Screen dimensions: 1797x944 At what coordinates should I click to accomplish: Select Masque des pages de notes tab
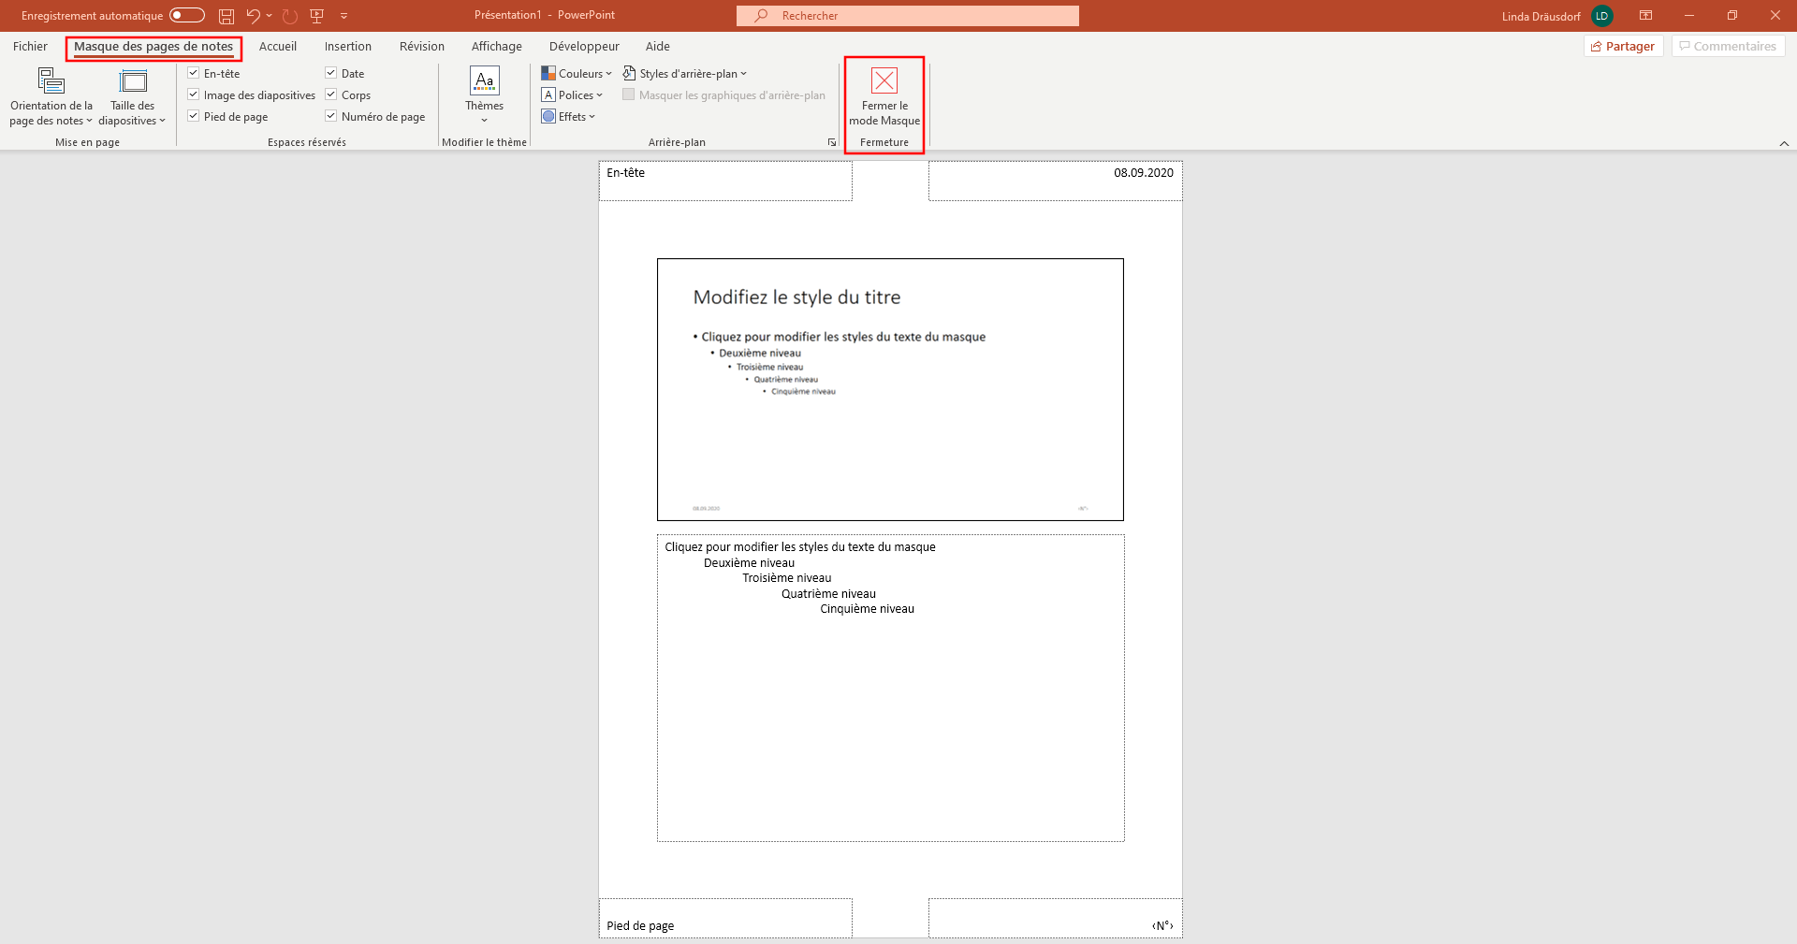(153, 46)
